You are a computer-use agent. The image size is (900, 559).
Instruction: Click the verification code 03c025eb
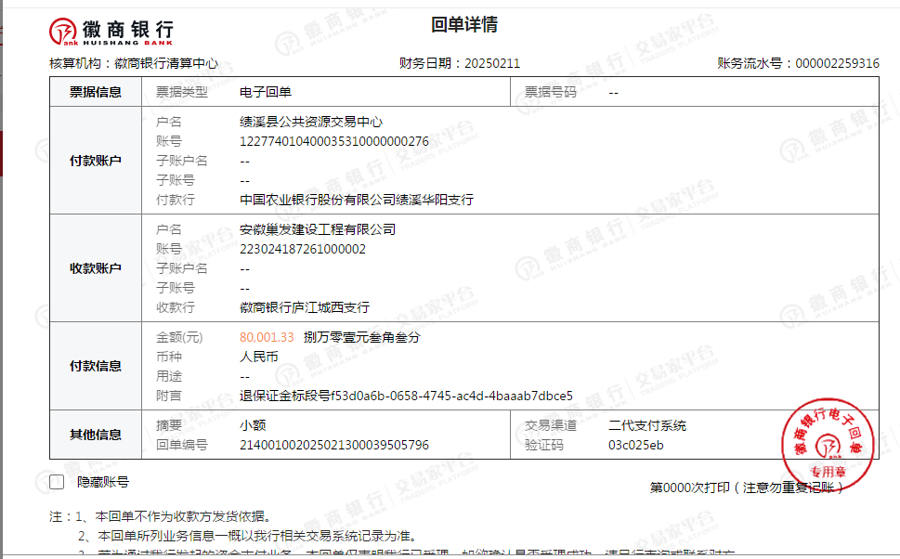pos(635,445)
